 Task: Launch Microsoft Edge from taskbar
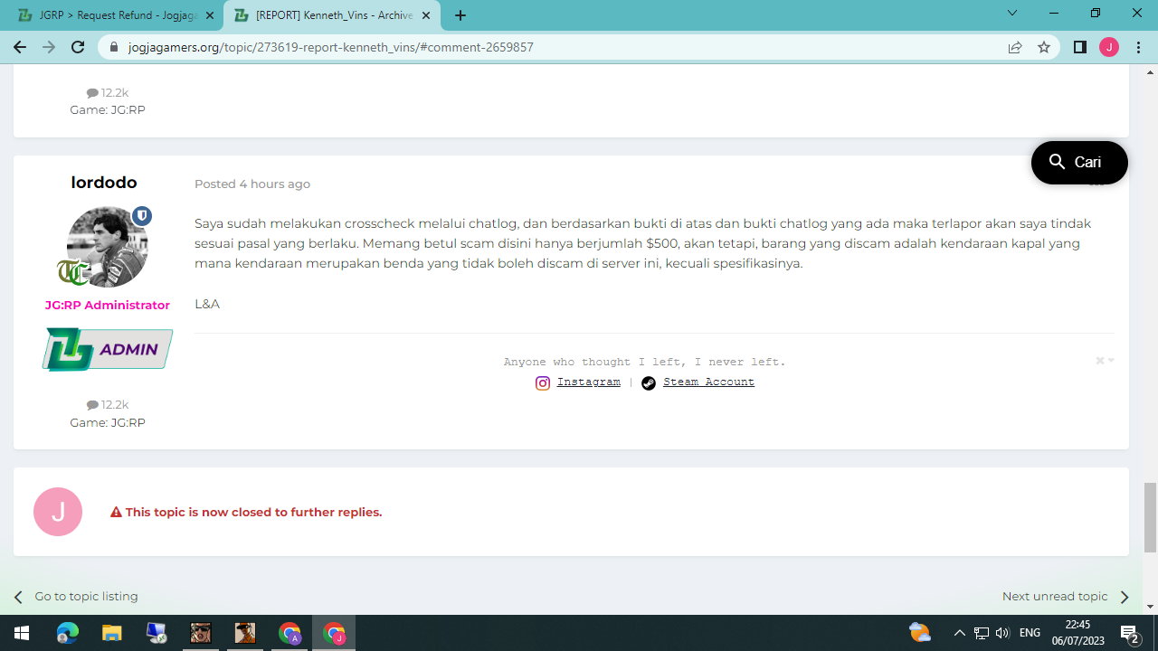click(68, 633)
